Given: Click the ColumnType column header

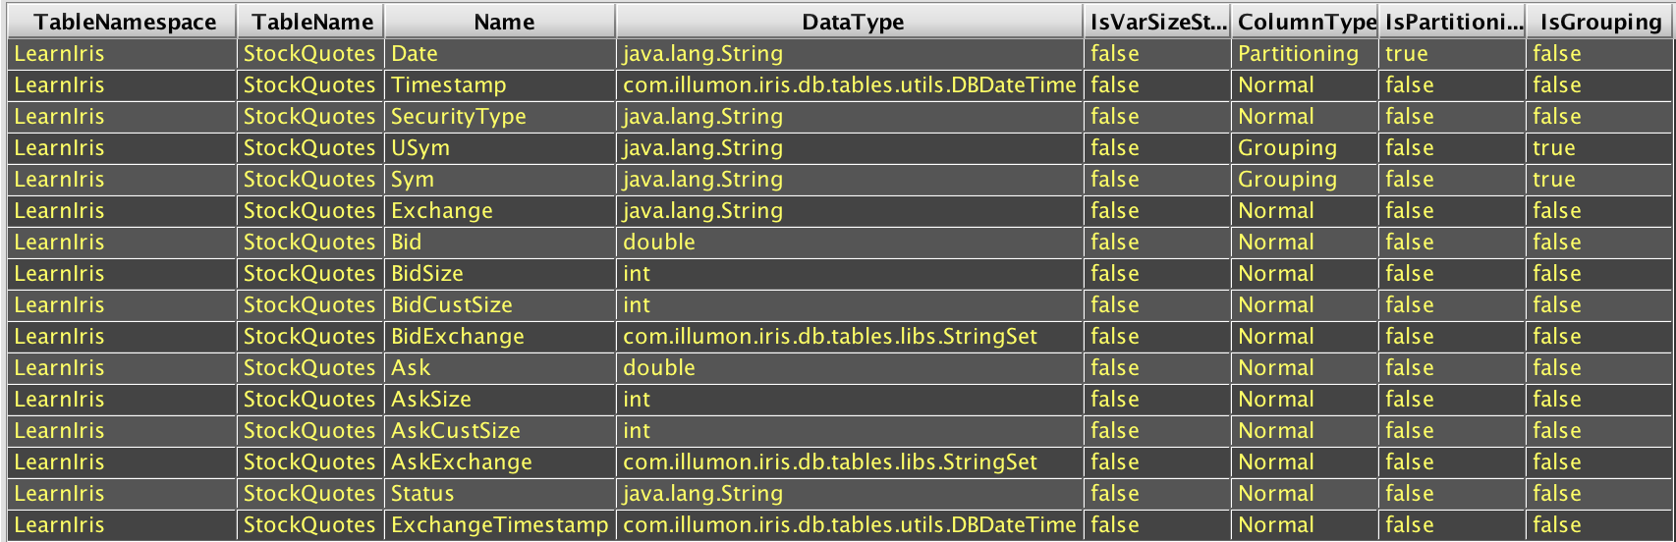Looking at the screenshot, I should [1306, 22].
